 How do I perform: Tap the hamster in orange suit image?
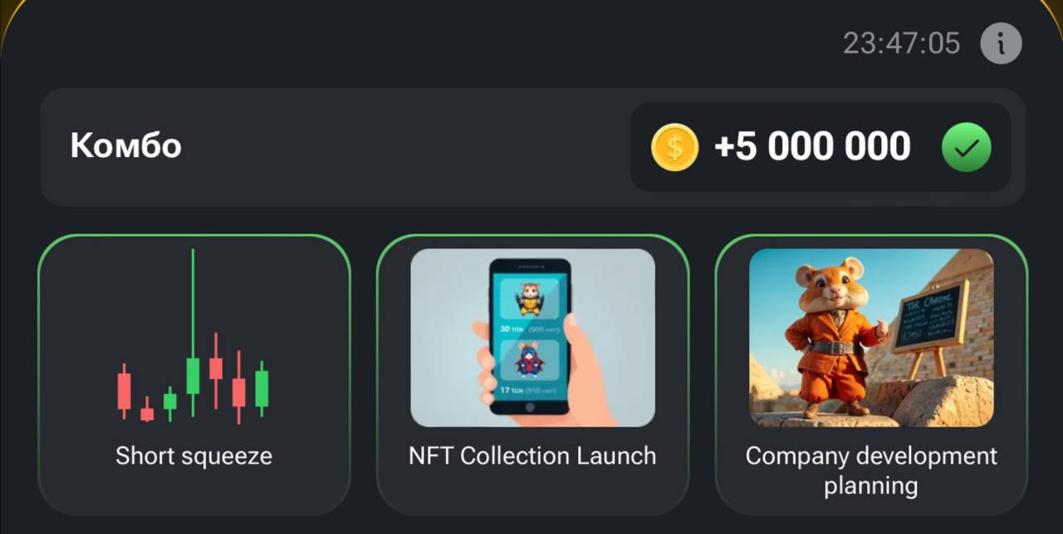(871, 337)
